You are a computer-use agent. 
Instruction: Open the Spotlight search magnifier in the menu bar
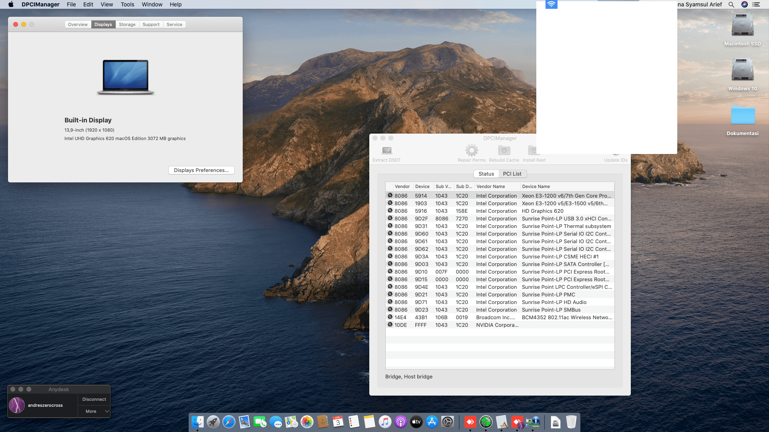(731, 4)
